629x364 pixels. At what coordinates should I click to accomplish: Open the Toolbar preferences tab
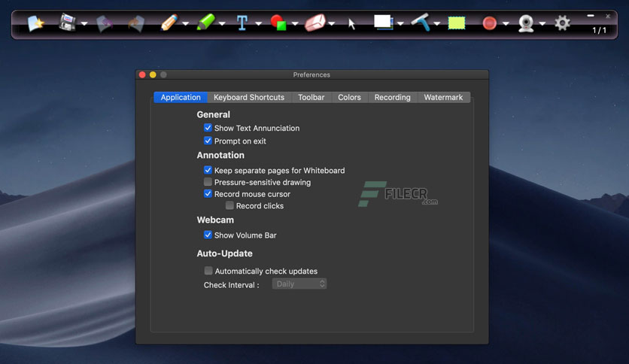311,98
